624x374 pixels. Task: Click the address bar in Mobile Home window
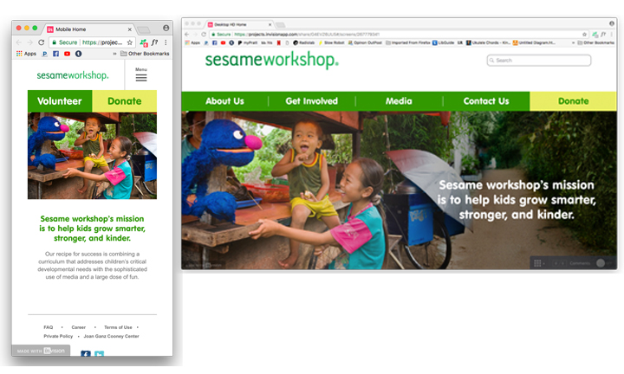pyautogui.click(x=91, y=42)
